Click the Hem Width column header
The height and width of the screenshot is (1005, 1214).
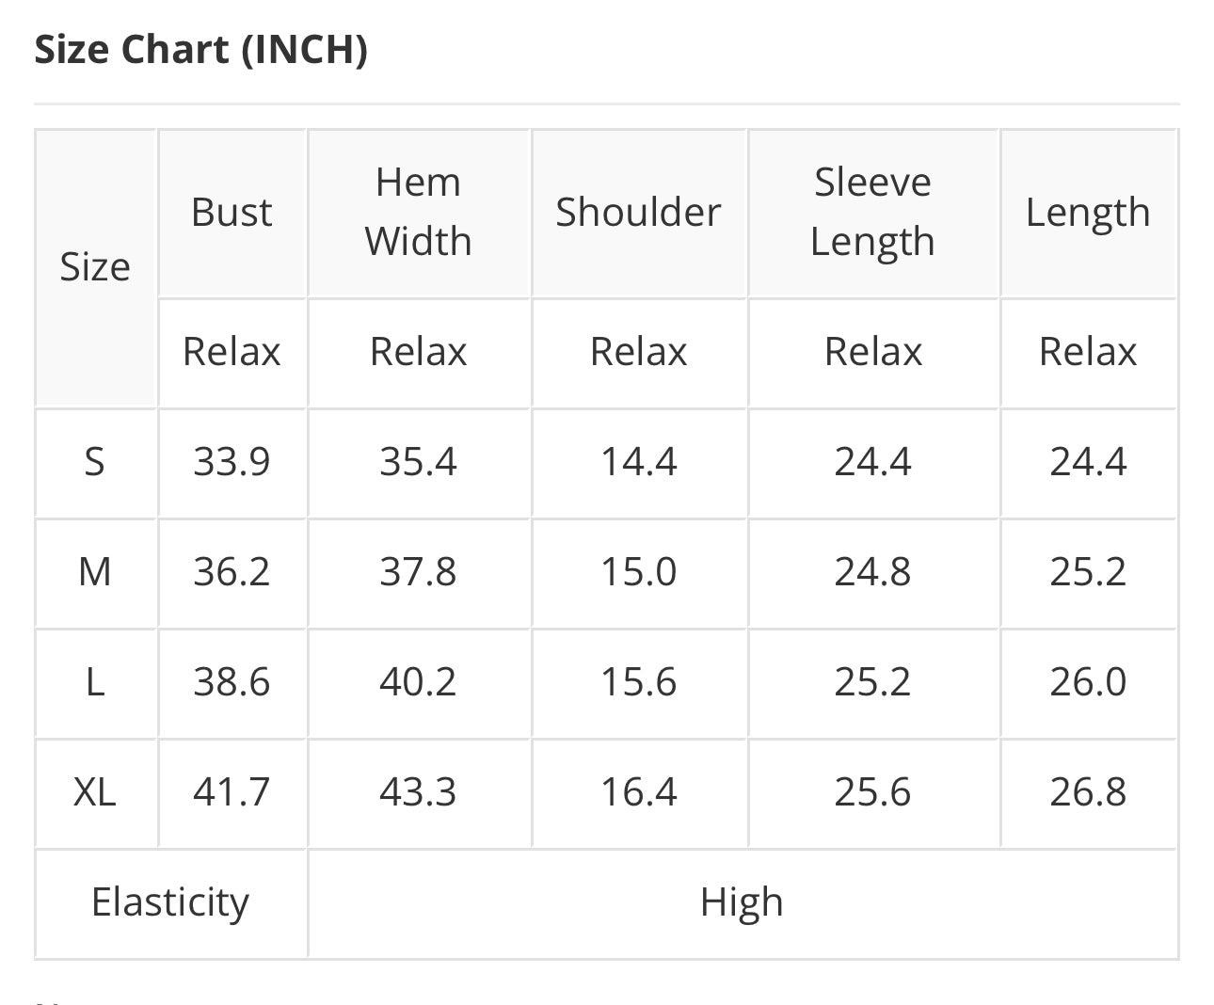tap(419, 212)
